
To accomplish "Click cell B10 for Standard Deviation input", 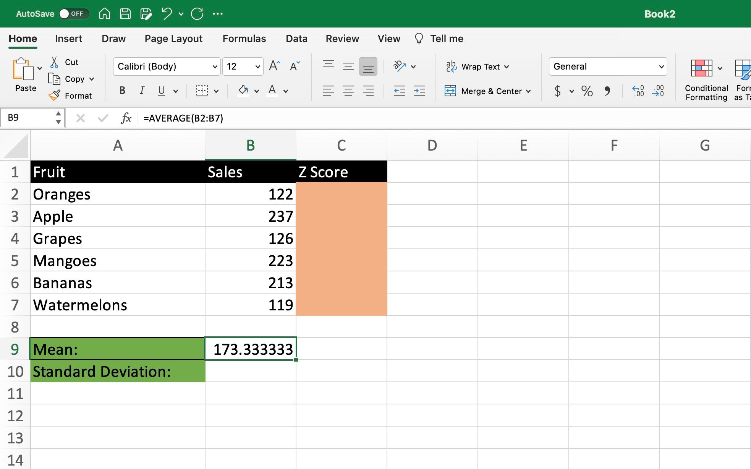I will 251,371.
